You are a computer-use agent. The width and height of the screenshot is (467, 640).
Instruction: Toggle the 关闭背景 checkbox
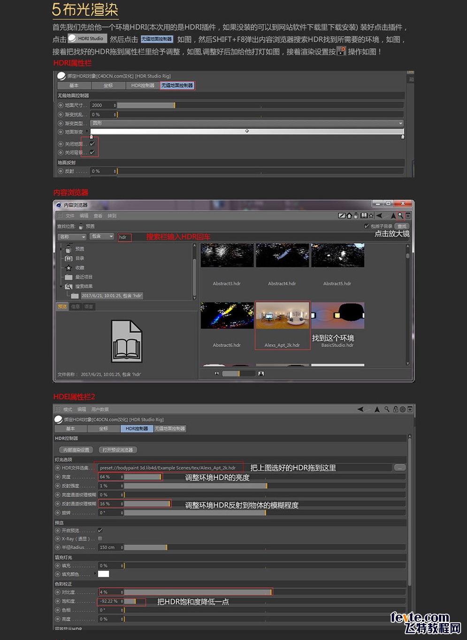(x=92, y=152)
